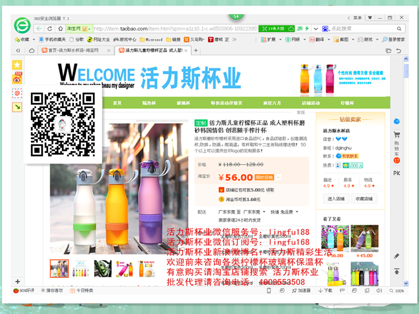Click the 360 browser logo

point(22,25)
